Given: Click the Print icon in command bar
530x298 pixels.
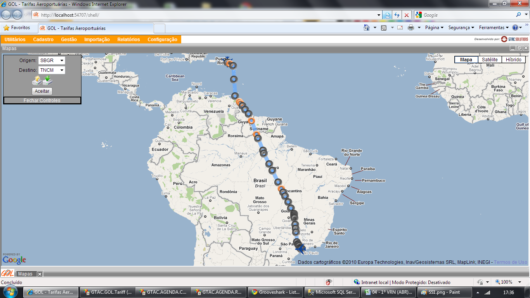Looking at the screenshot, I should (411, 28).
